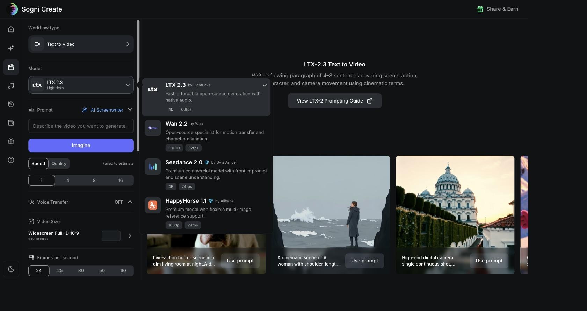Toggle dark mode moon icon
This screenshot has width=587, height=311.
(x=11, y=269)
